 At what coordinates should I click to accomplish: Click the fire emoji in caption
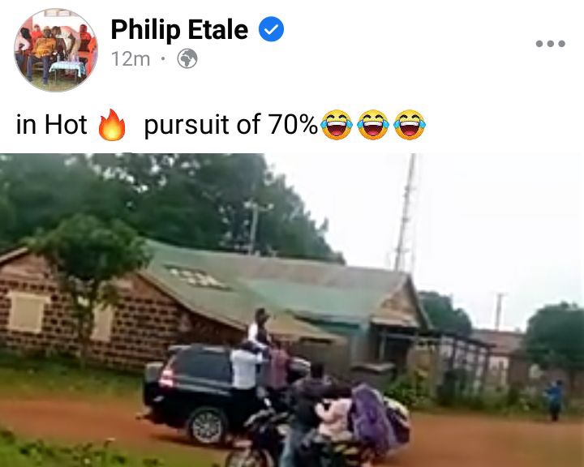pyautogui.click(x=112, y=124)
